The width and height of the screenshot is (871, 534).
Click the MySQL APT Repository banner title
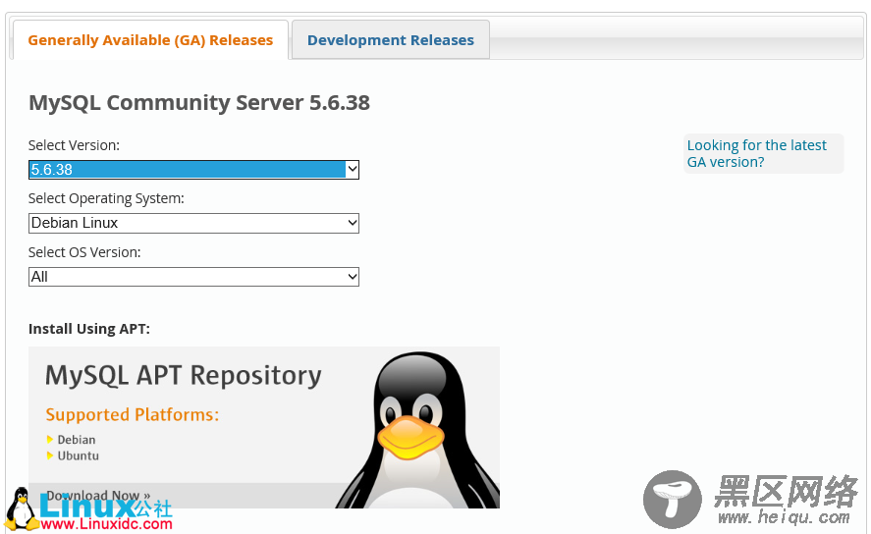click(184, 376)
